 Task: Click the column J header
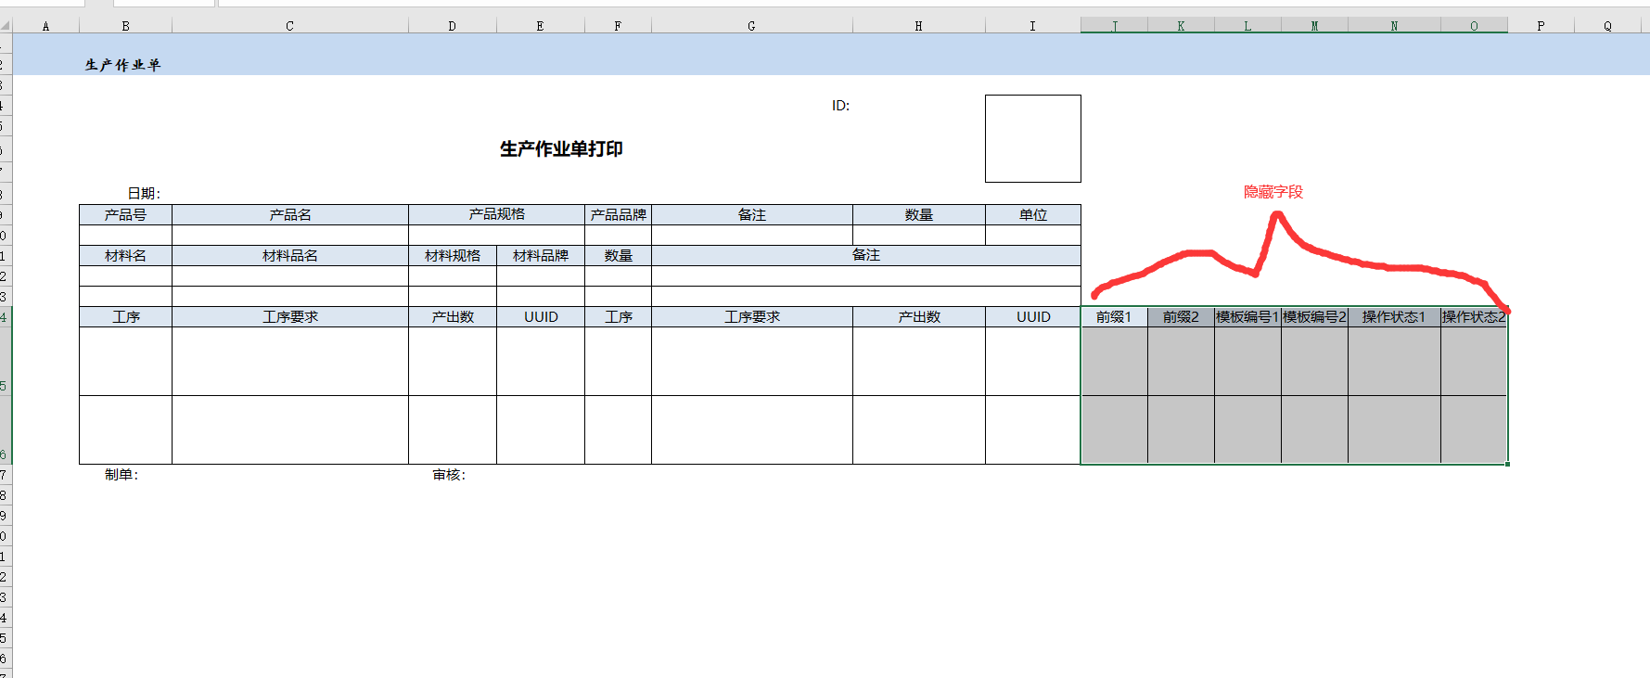click(1114, 26)
